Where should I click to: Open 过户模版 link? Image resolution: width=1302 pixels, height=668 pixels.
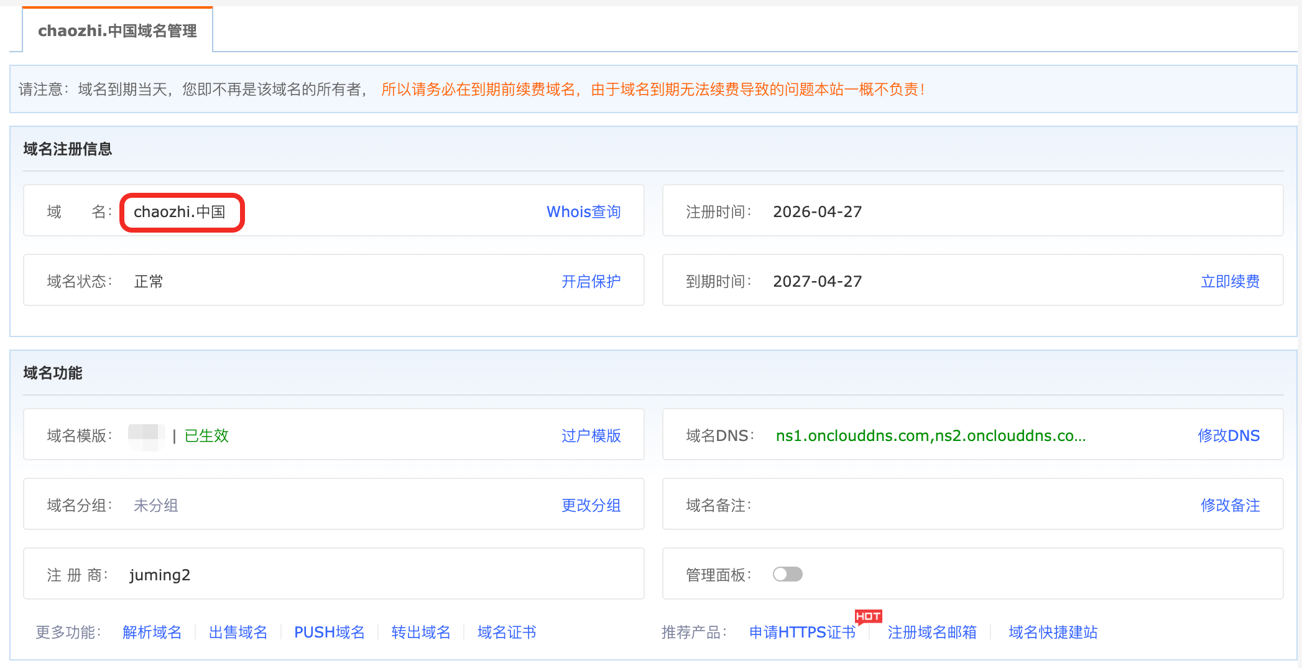pos(591,436)
